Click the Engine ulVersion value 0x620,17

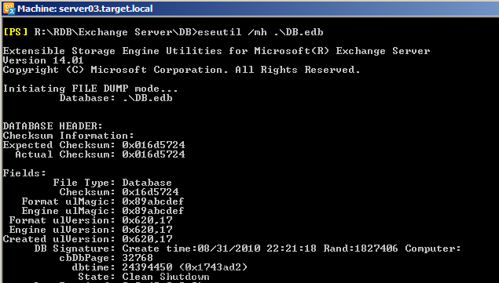tap(147, 230)
